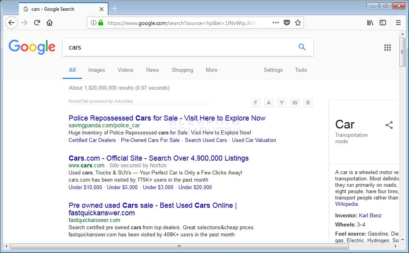Open Police Repossessed Cars for Sale link
Screen dimensions: 409x253
pos(167,118)
